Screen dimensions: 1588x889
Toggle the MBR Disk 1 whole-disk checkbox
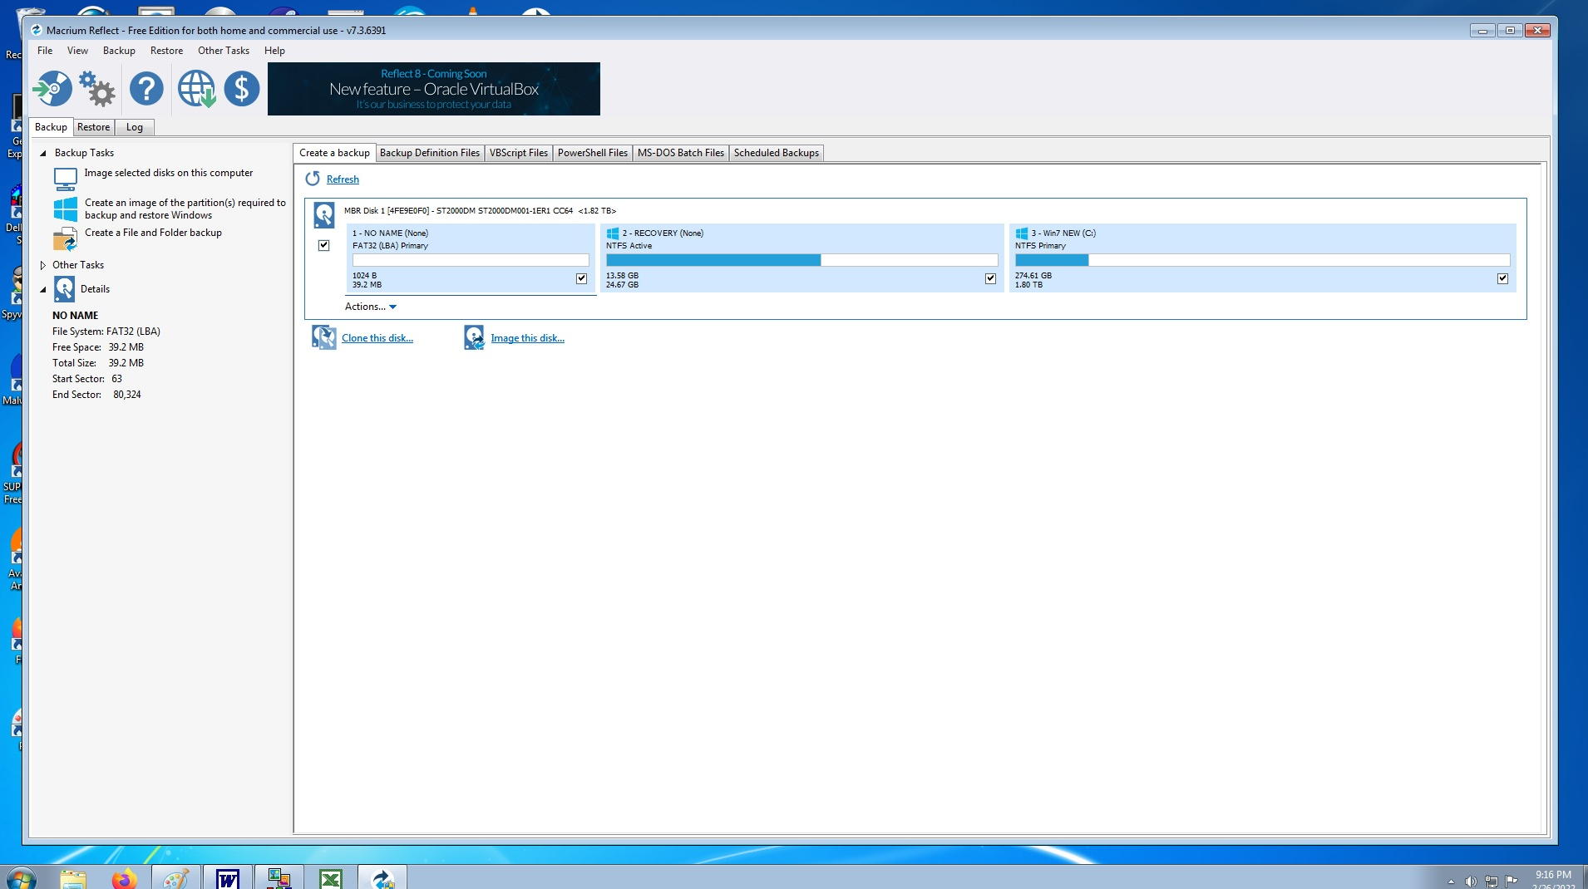324,245
